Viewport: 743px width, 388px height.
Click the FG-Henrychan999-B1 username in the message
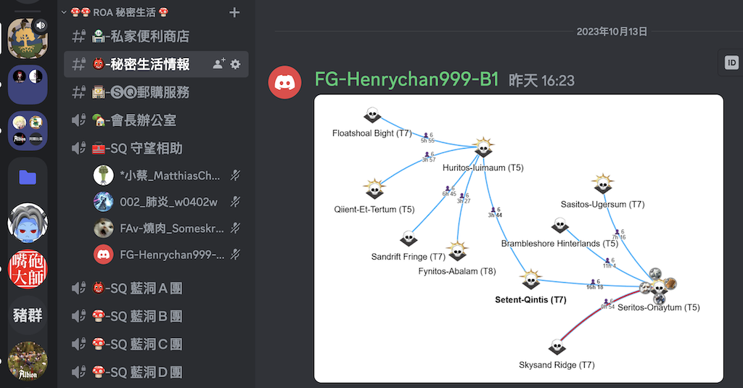click(406, 80)
